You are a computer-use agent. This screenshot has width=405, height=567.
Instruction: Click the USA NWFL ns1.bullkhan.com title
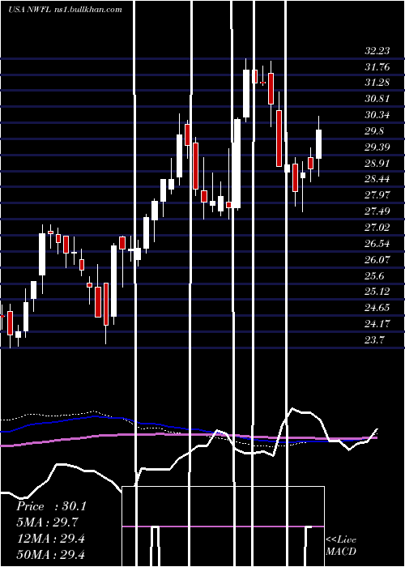point(65,10)
